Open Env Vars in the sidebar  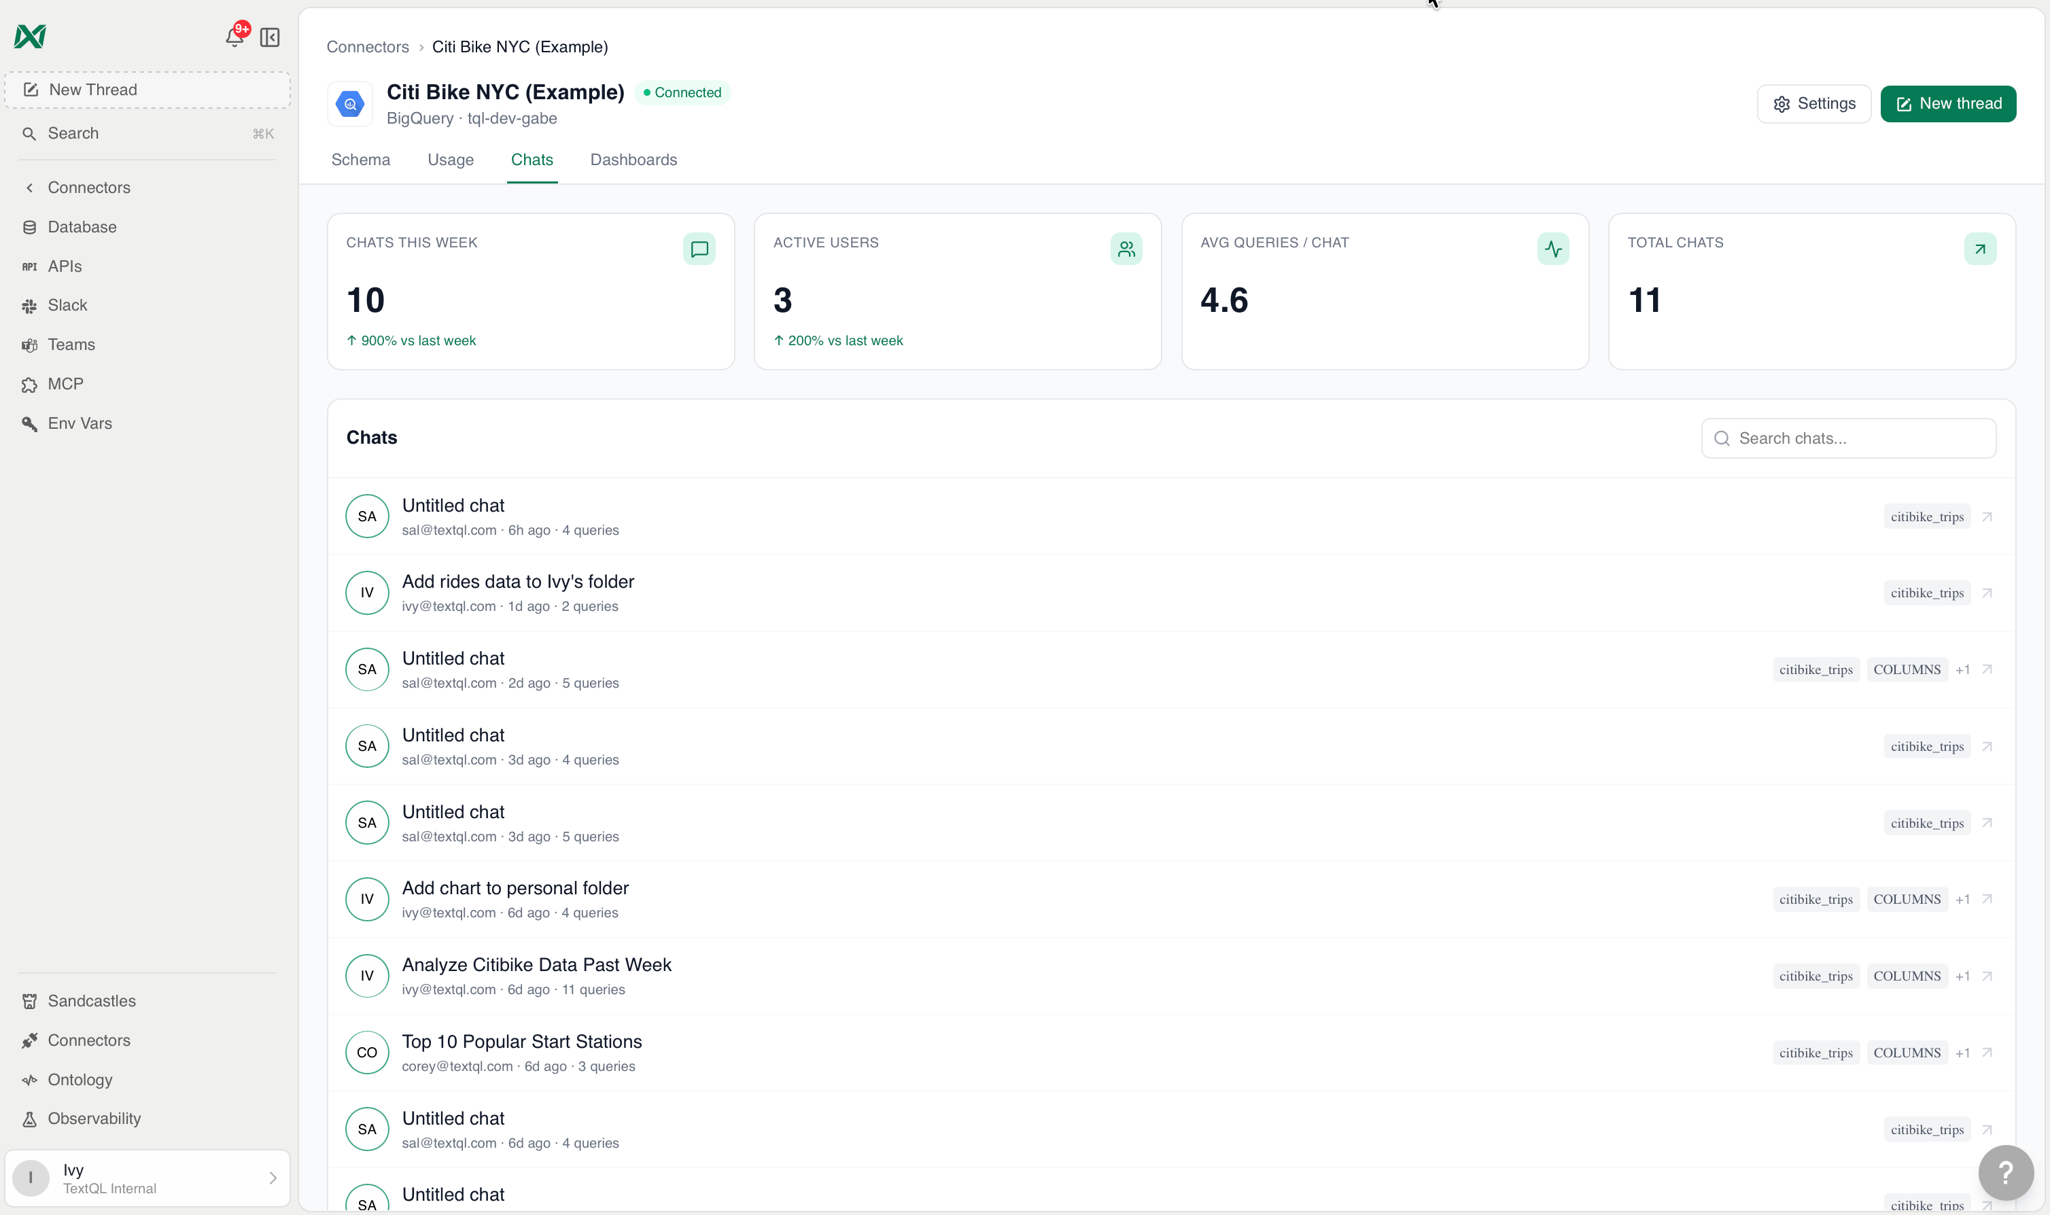pos(147,423)
